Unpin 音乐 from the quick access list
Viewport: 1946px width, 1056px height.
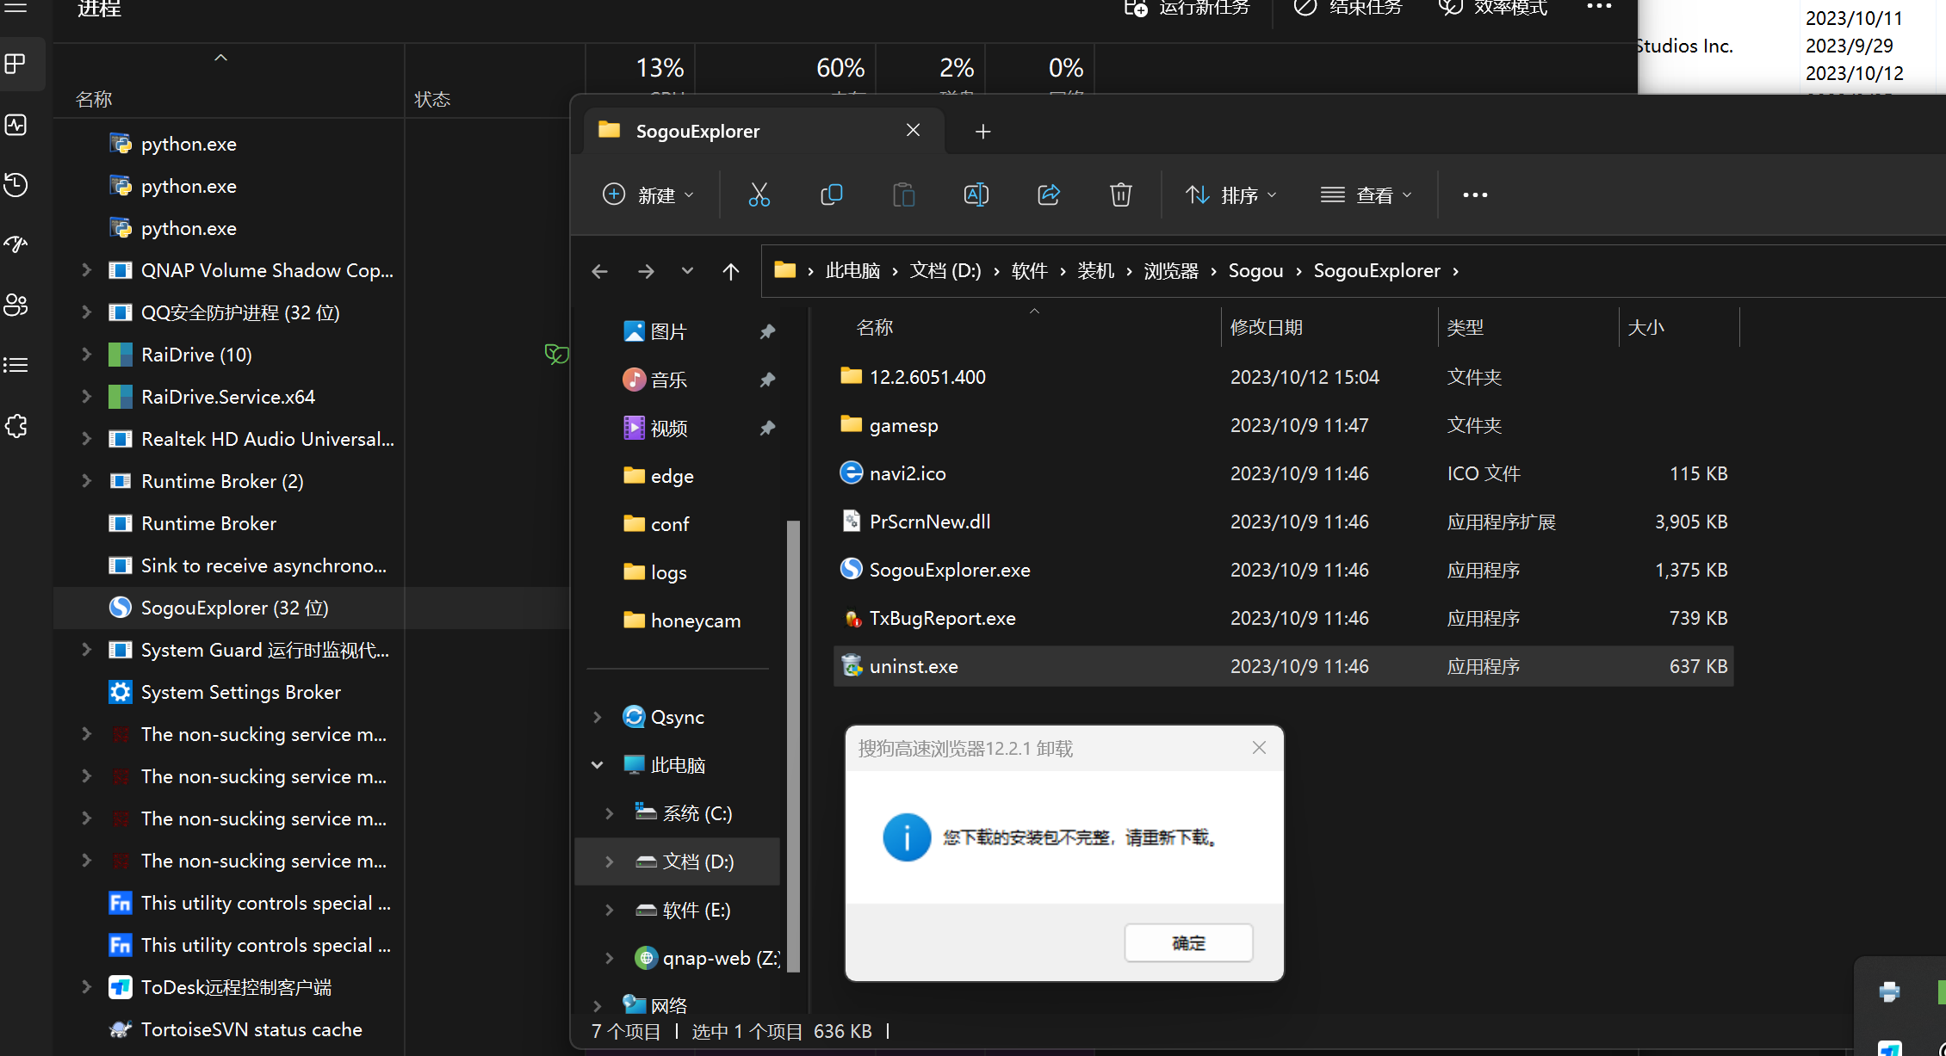[767, 379]
